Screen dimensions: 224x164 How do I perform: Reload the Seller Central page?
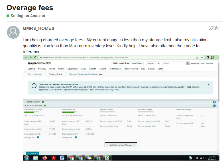(35, 58)
